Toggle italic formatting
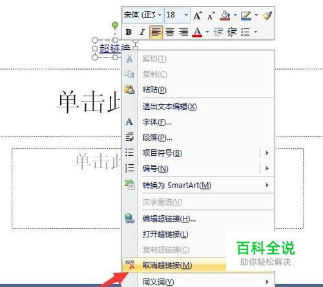323x287 pixels. (142, 32)
